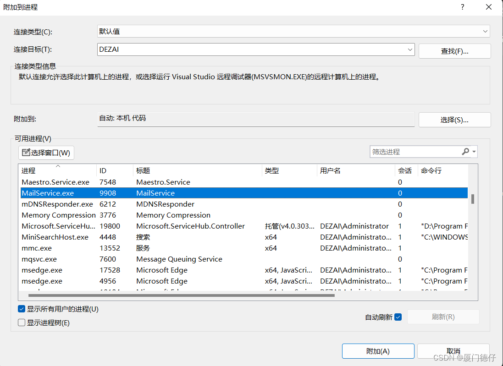Click the 附加(A) button
Viewport: 503px width, 366px height.
tap(378, 351)
